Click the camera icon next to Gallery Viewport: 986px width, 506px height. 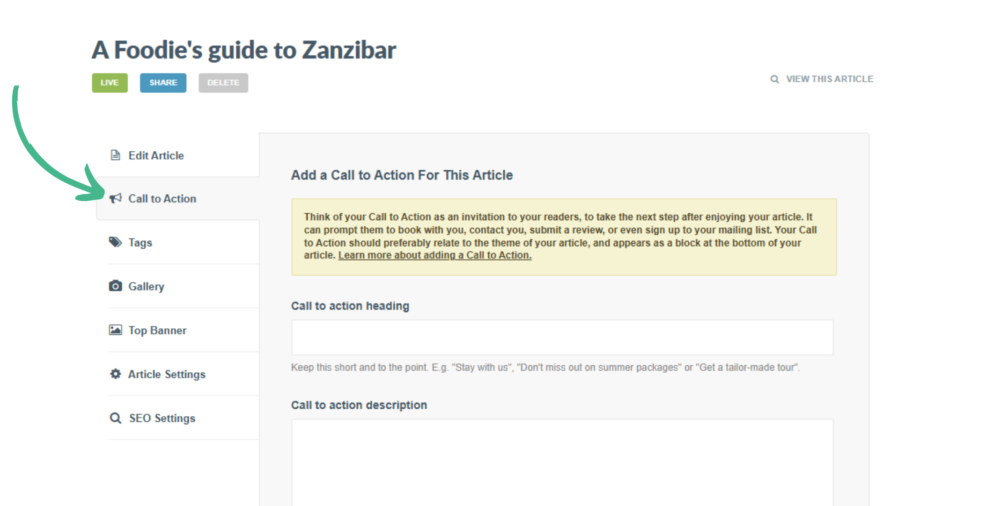coord(115,286)
